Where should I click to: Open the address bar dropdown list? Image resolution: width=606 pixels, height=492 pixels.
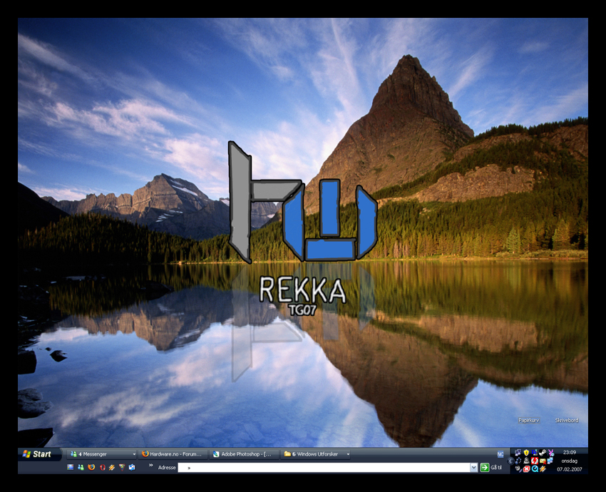[x=474, y=467]
